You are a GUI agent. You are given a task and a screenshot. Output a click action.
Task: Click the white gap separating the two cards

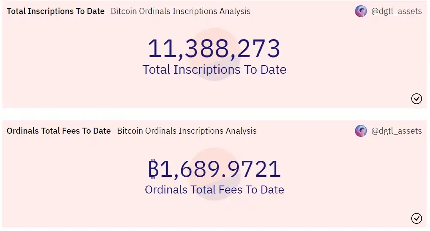click(215, 114)
